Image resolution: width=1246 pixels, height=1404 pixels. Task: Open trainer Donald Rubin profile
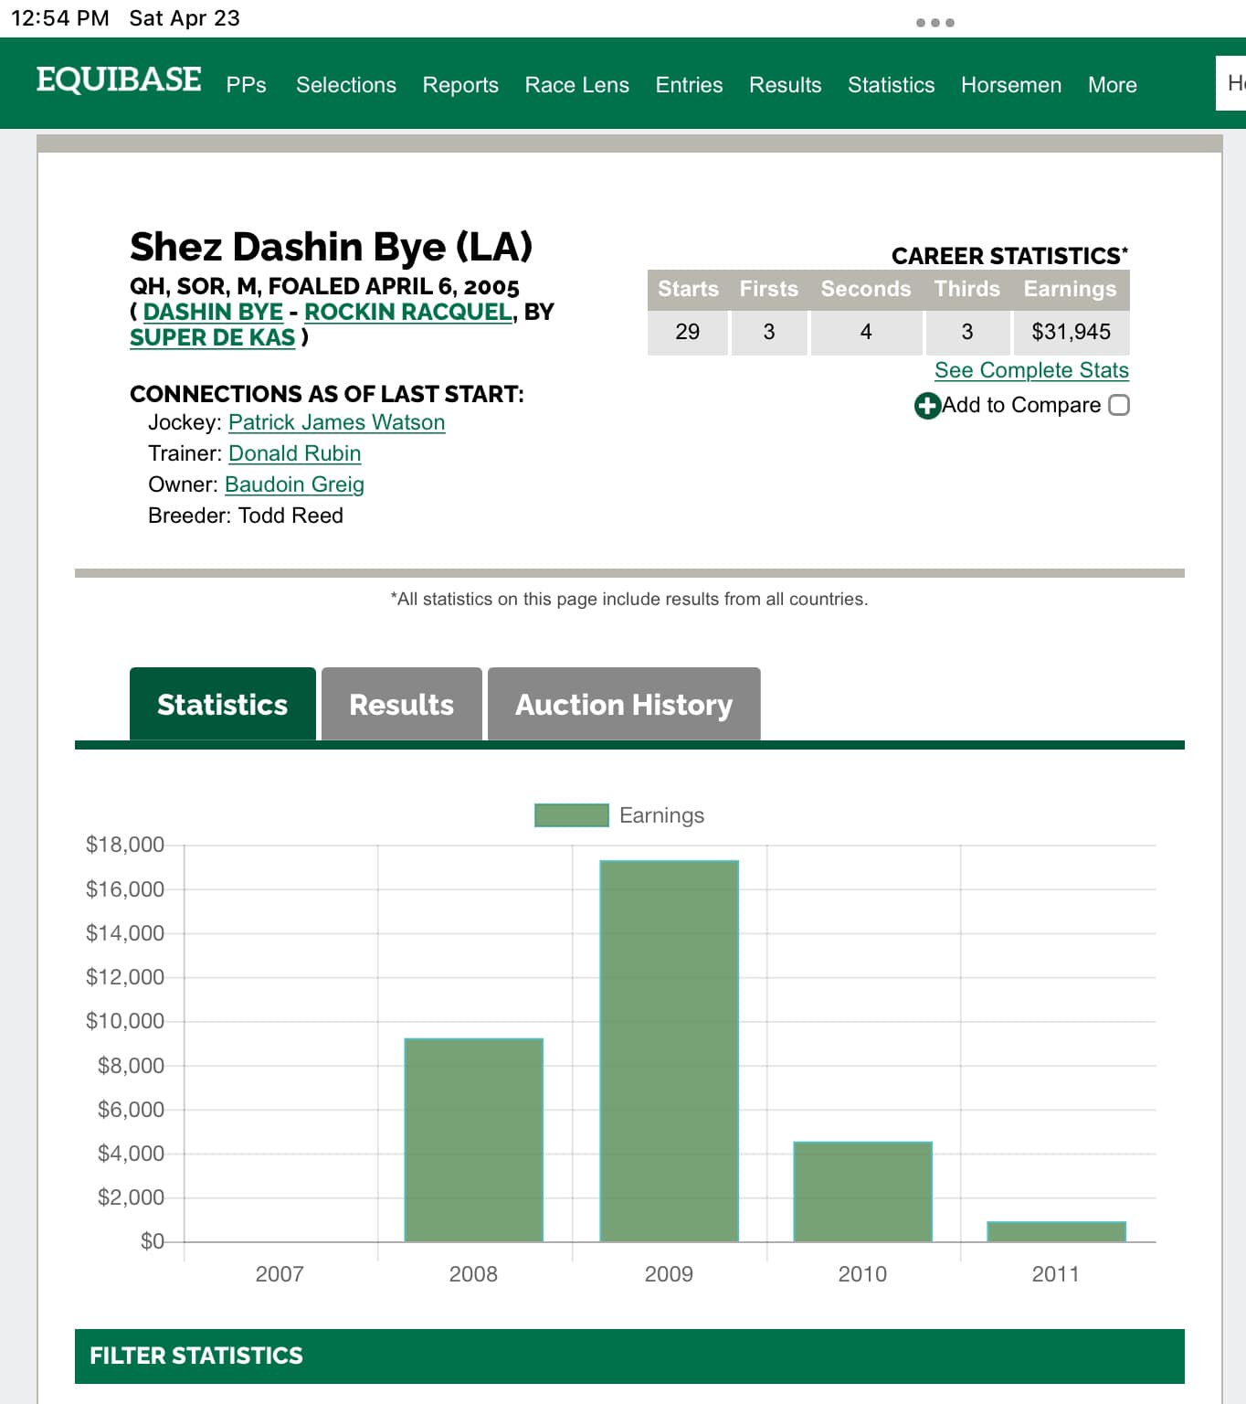[295, 453]
